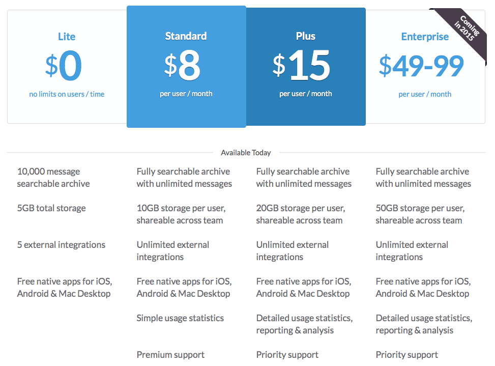Click Plus's 20GB storage per user text

pos(300,214)
